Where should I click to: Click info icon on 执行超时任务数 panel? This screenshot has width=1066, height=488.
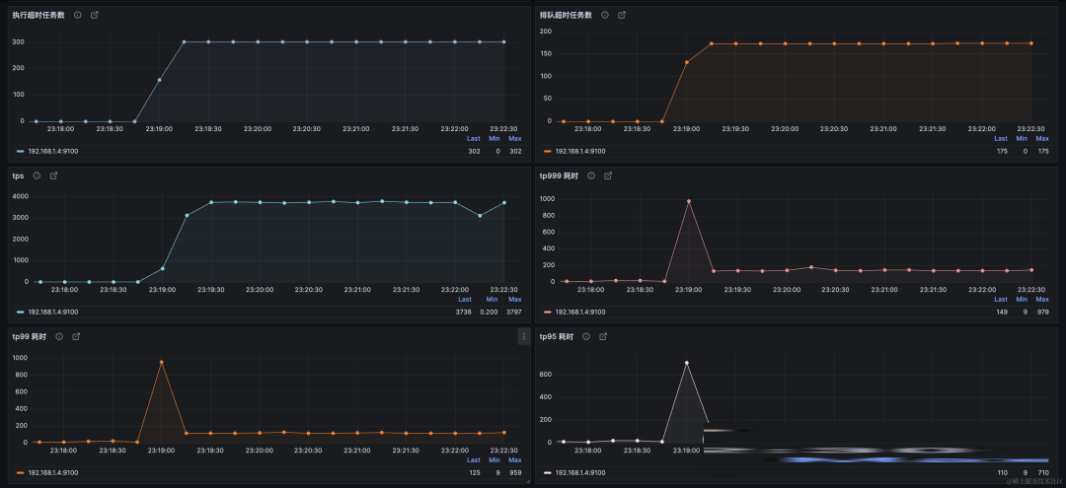coord(78,15)
